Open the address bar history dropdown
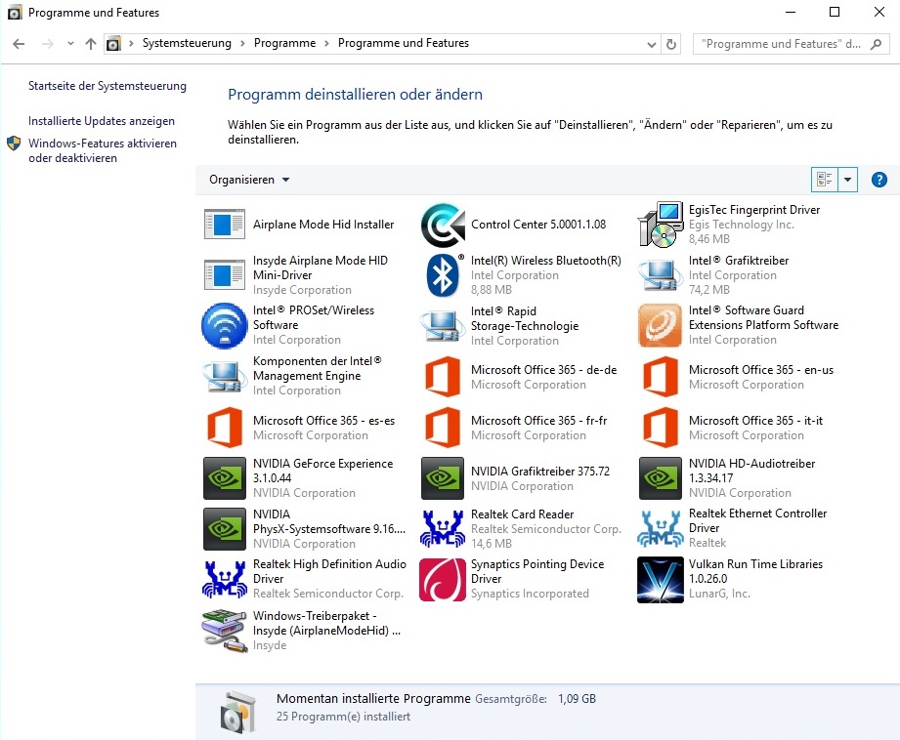900x740 pixels. tap(652, 44)
